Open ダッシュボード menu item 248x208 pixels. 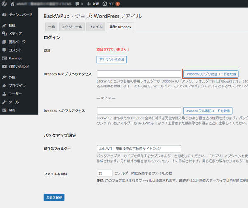[x=20, y=14]
